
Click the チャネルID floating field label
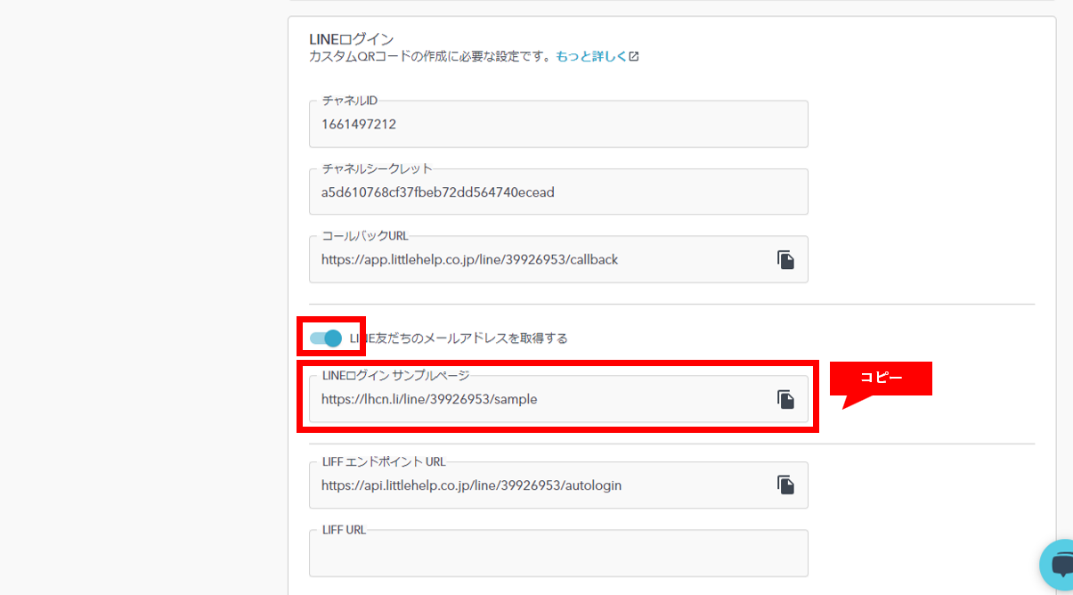[x=349, y=101]
